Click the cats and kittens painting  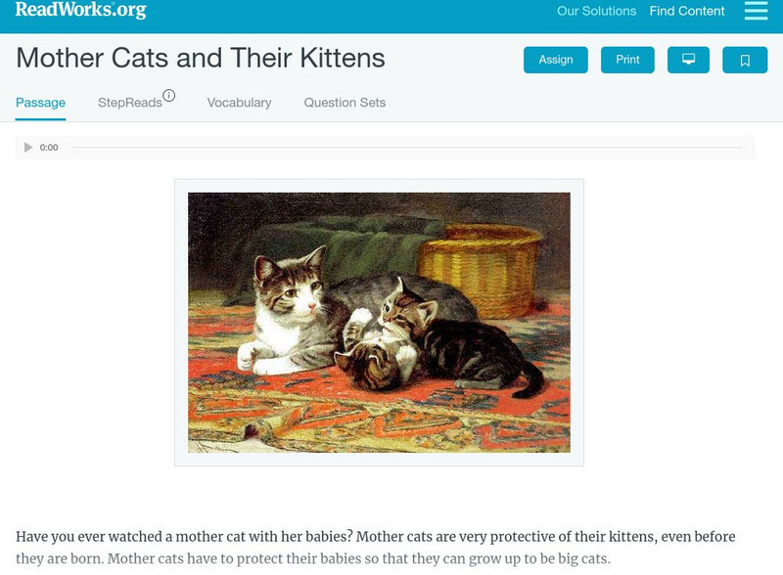tap(379, 322)
